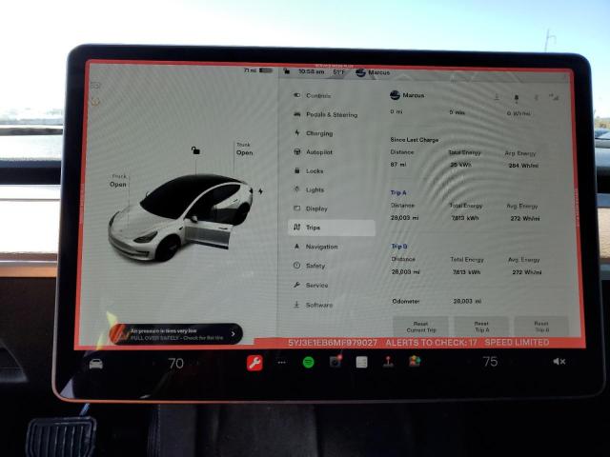This screenshot has height=457, width=610.
Task: Tap the VIN 5YJ3E1EB6MF979027 in red banner
Action: tap(333, 343)
